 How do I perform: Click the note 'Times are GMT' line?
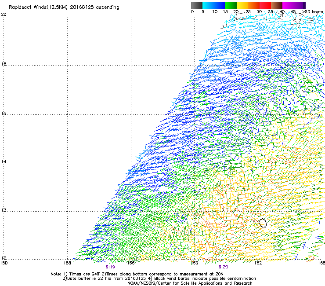(137, 274)
